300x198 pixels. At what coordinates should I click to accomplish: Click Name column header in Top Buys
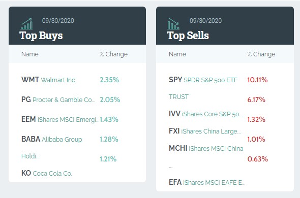[30, 54]
